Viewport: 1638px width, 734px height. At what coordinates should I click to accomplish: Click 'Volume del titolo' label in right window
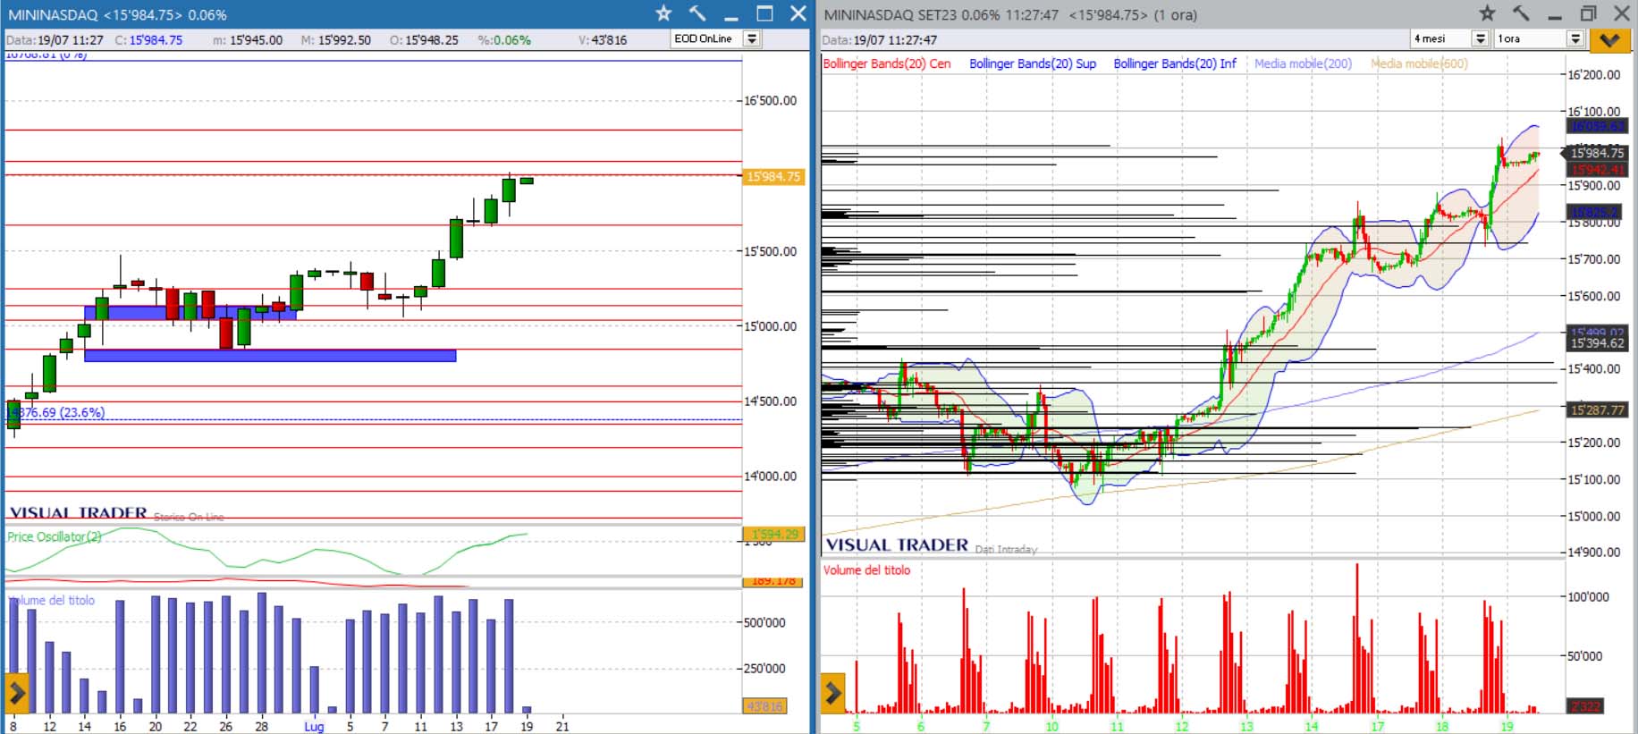(x=866, y=569)
